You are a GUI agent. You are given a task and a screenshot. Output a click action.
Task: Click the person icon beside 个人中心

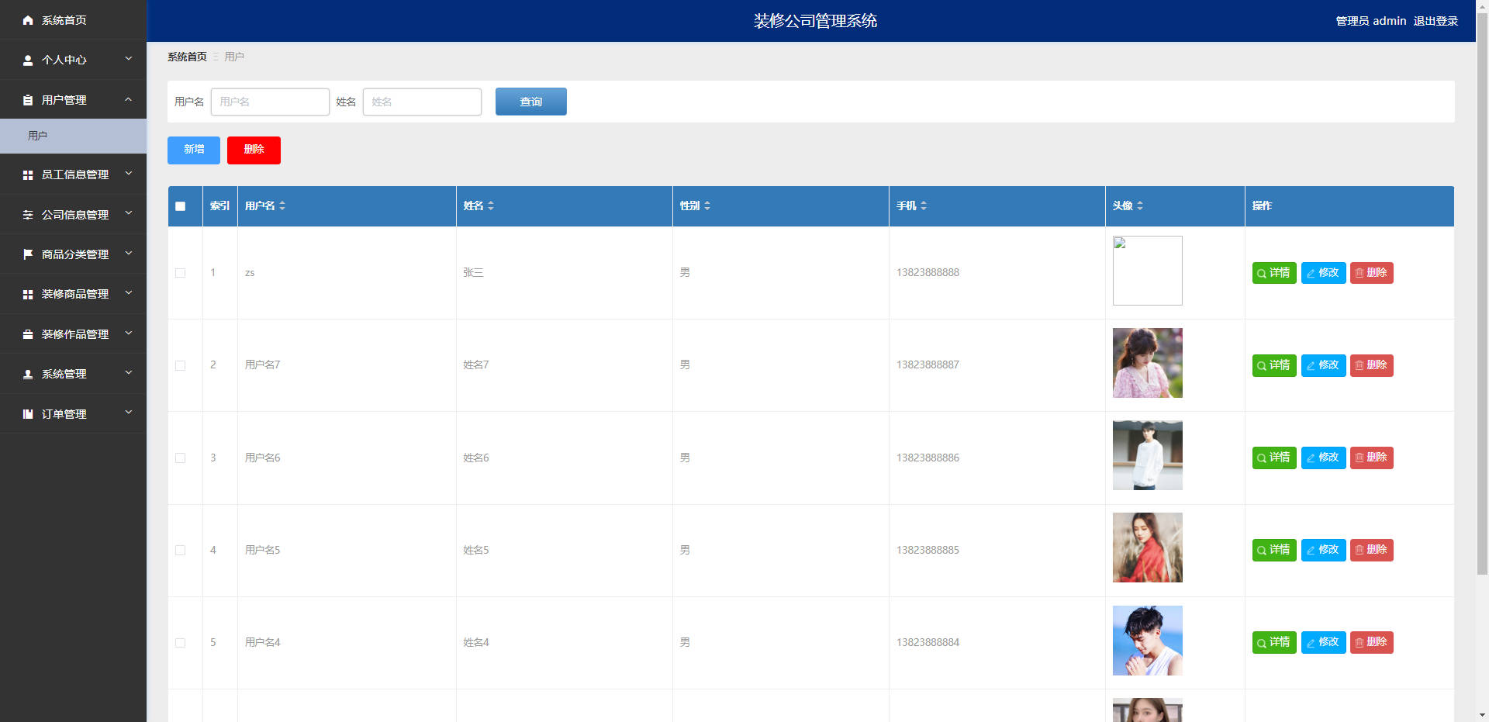28,60
